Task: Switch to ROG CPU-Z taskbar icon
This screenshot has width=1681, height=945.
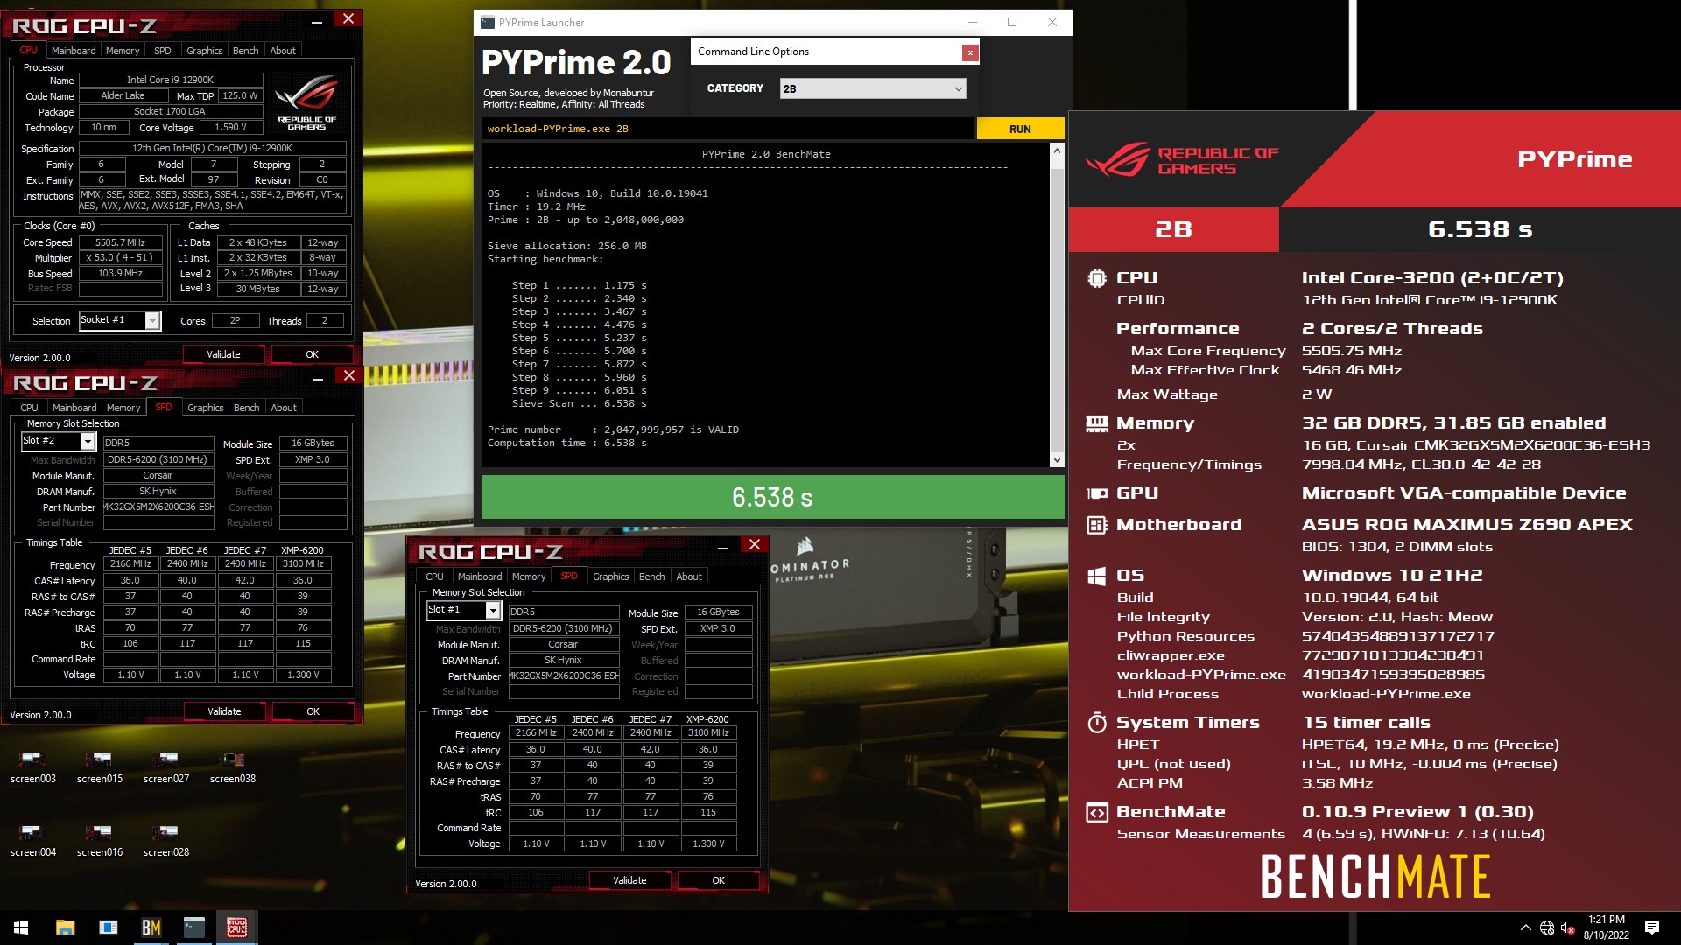Action: [236, 927]
